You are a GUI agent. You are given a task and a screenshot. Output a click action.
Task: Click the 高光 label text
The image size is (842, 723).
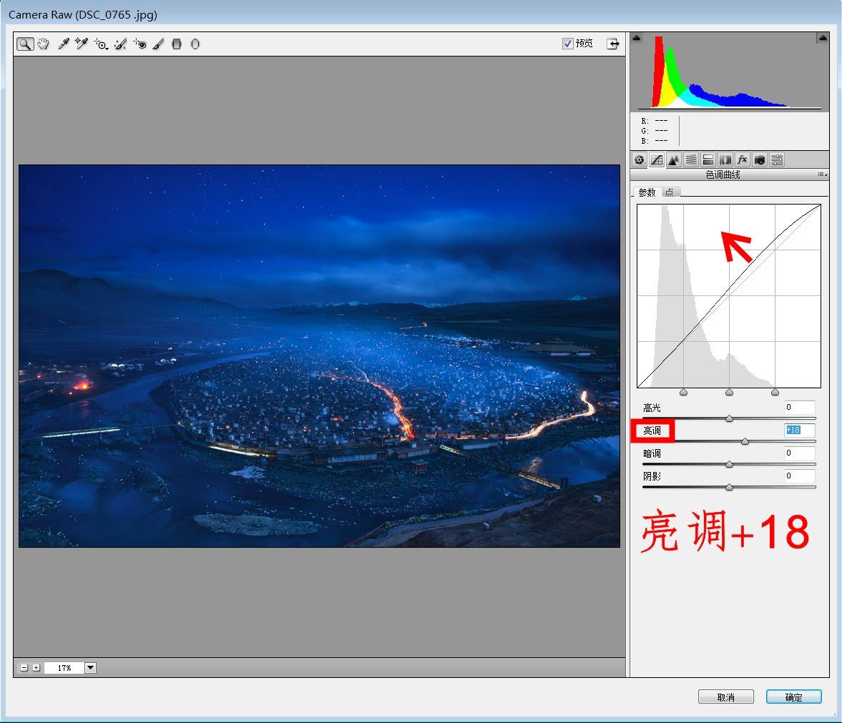(652, 408)
